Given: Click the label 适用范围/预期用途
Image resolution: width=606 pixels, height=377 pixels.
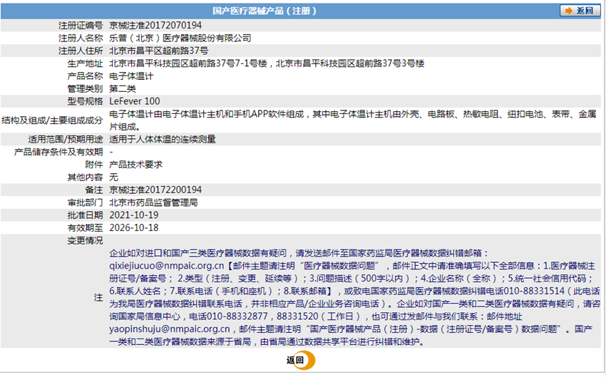Looking at the screenshot, I should [x=66, y=139].
